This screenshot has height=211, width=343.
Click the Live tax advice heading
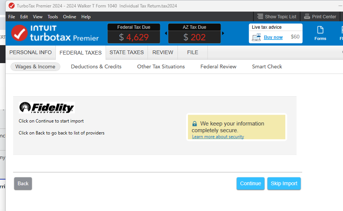(x=267, y=27)
